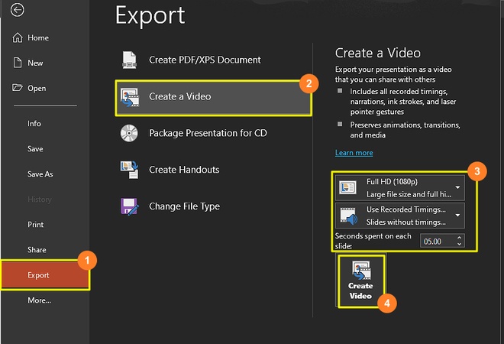This screenshot has height=344, width=504.
Task: Click the 'Export your presentation as a video' description
Action: click(393, 74)
